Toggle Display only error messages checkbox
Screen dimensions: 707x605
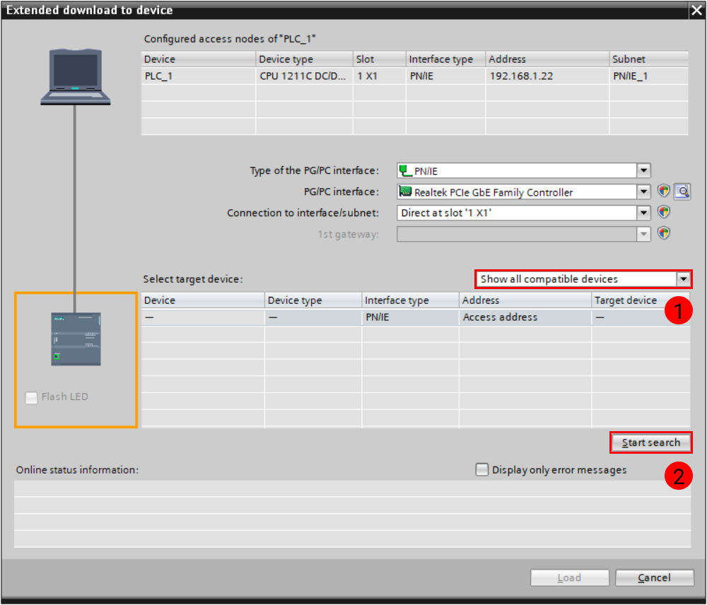pyautogui.click(x=482, y=469)
